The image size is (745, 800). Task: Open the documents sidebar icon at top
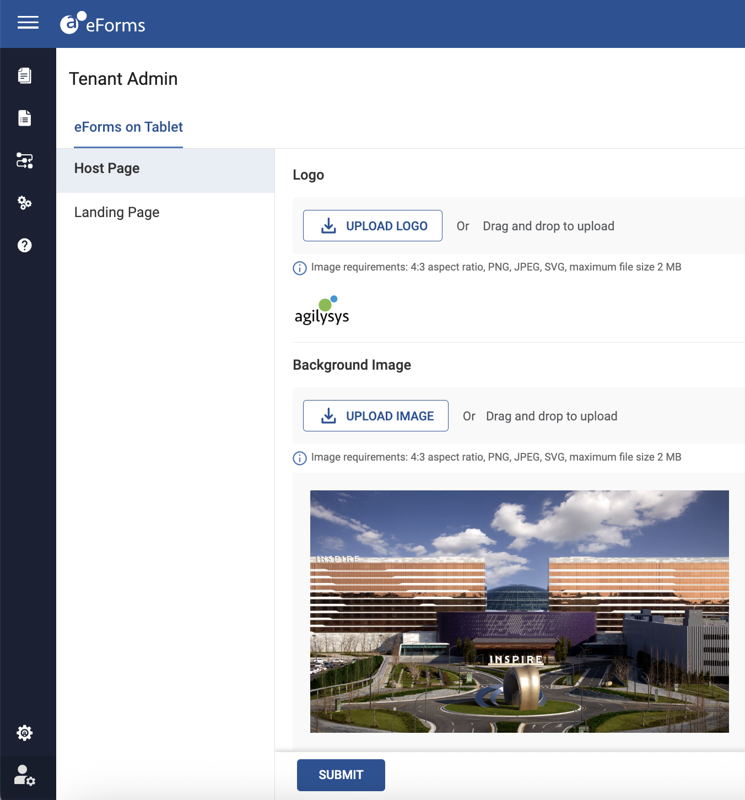[x=25, y=75]
